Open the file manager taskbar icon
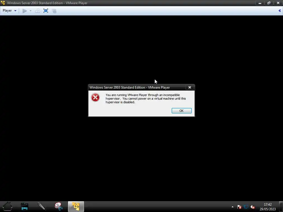The height and width of the screenshot is (212, 283). pos(25,206)
